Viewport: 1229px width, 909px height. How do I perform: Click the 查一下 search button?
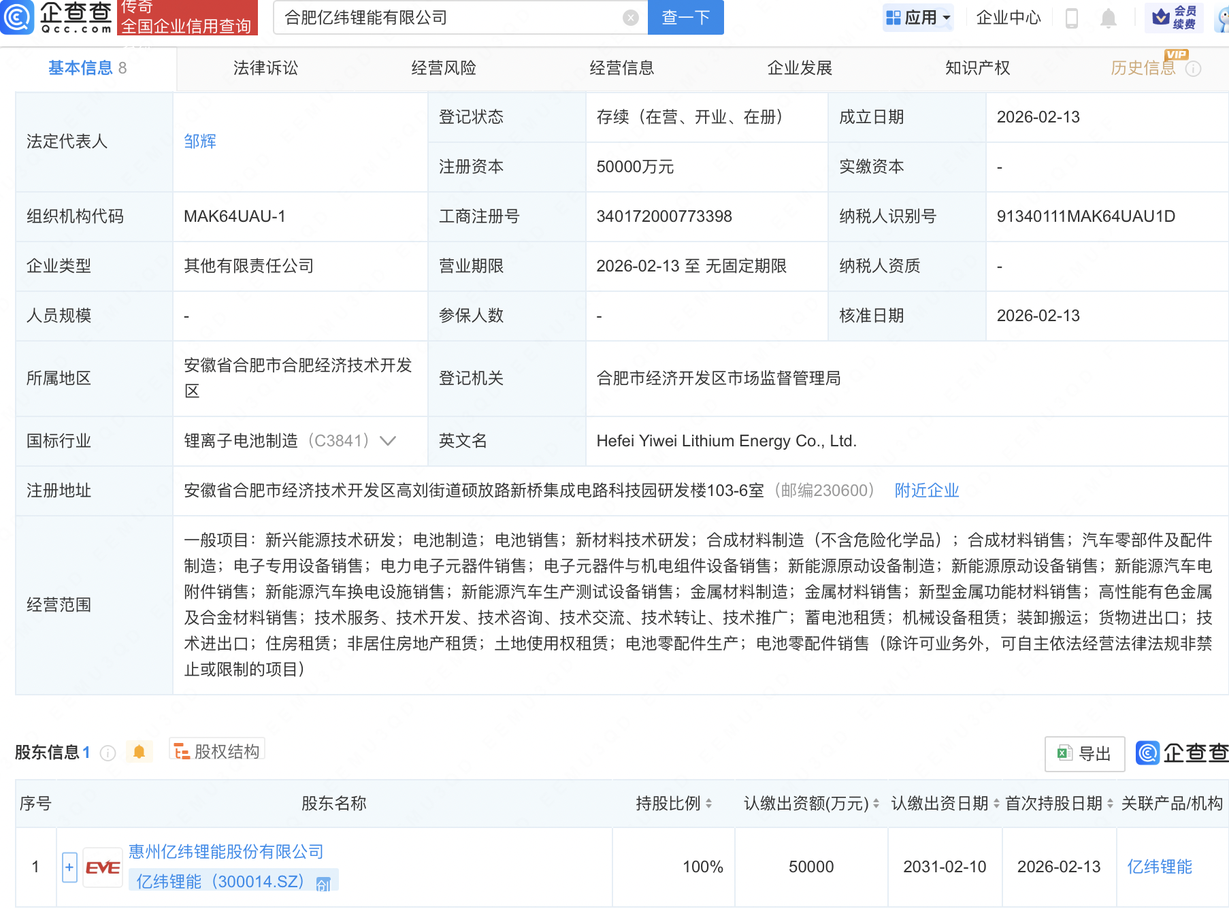[685, 18]
